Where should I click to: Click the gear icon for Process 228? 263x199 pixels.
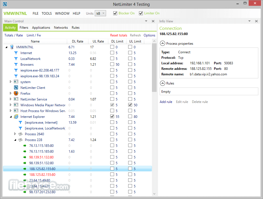tap(20, 140)
